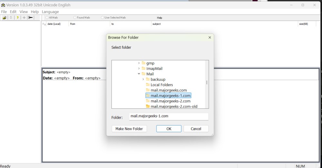322x168 pixels.
Task: Click the app icon in the title bar
Action: point(3,5)
